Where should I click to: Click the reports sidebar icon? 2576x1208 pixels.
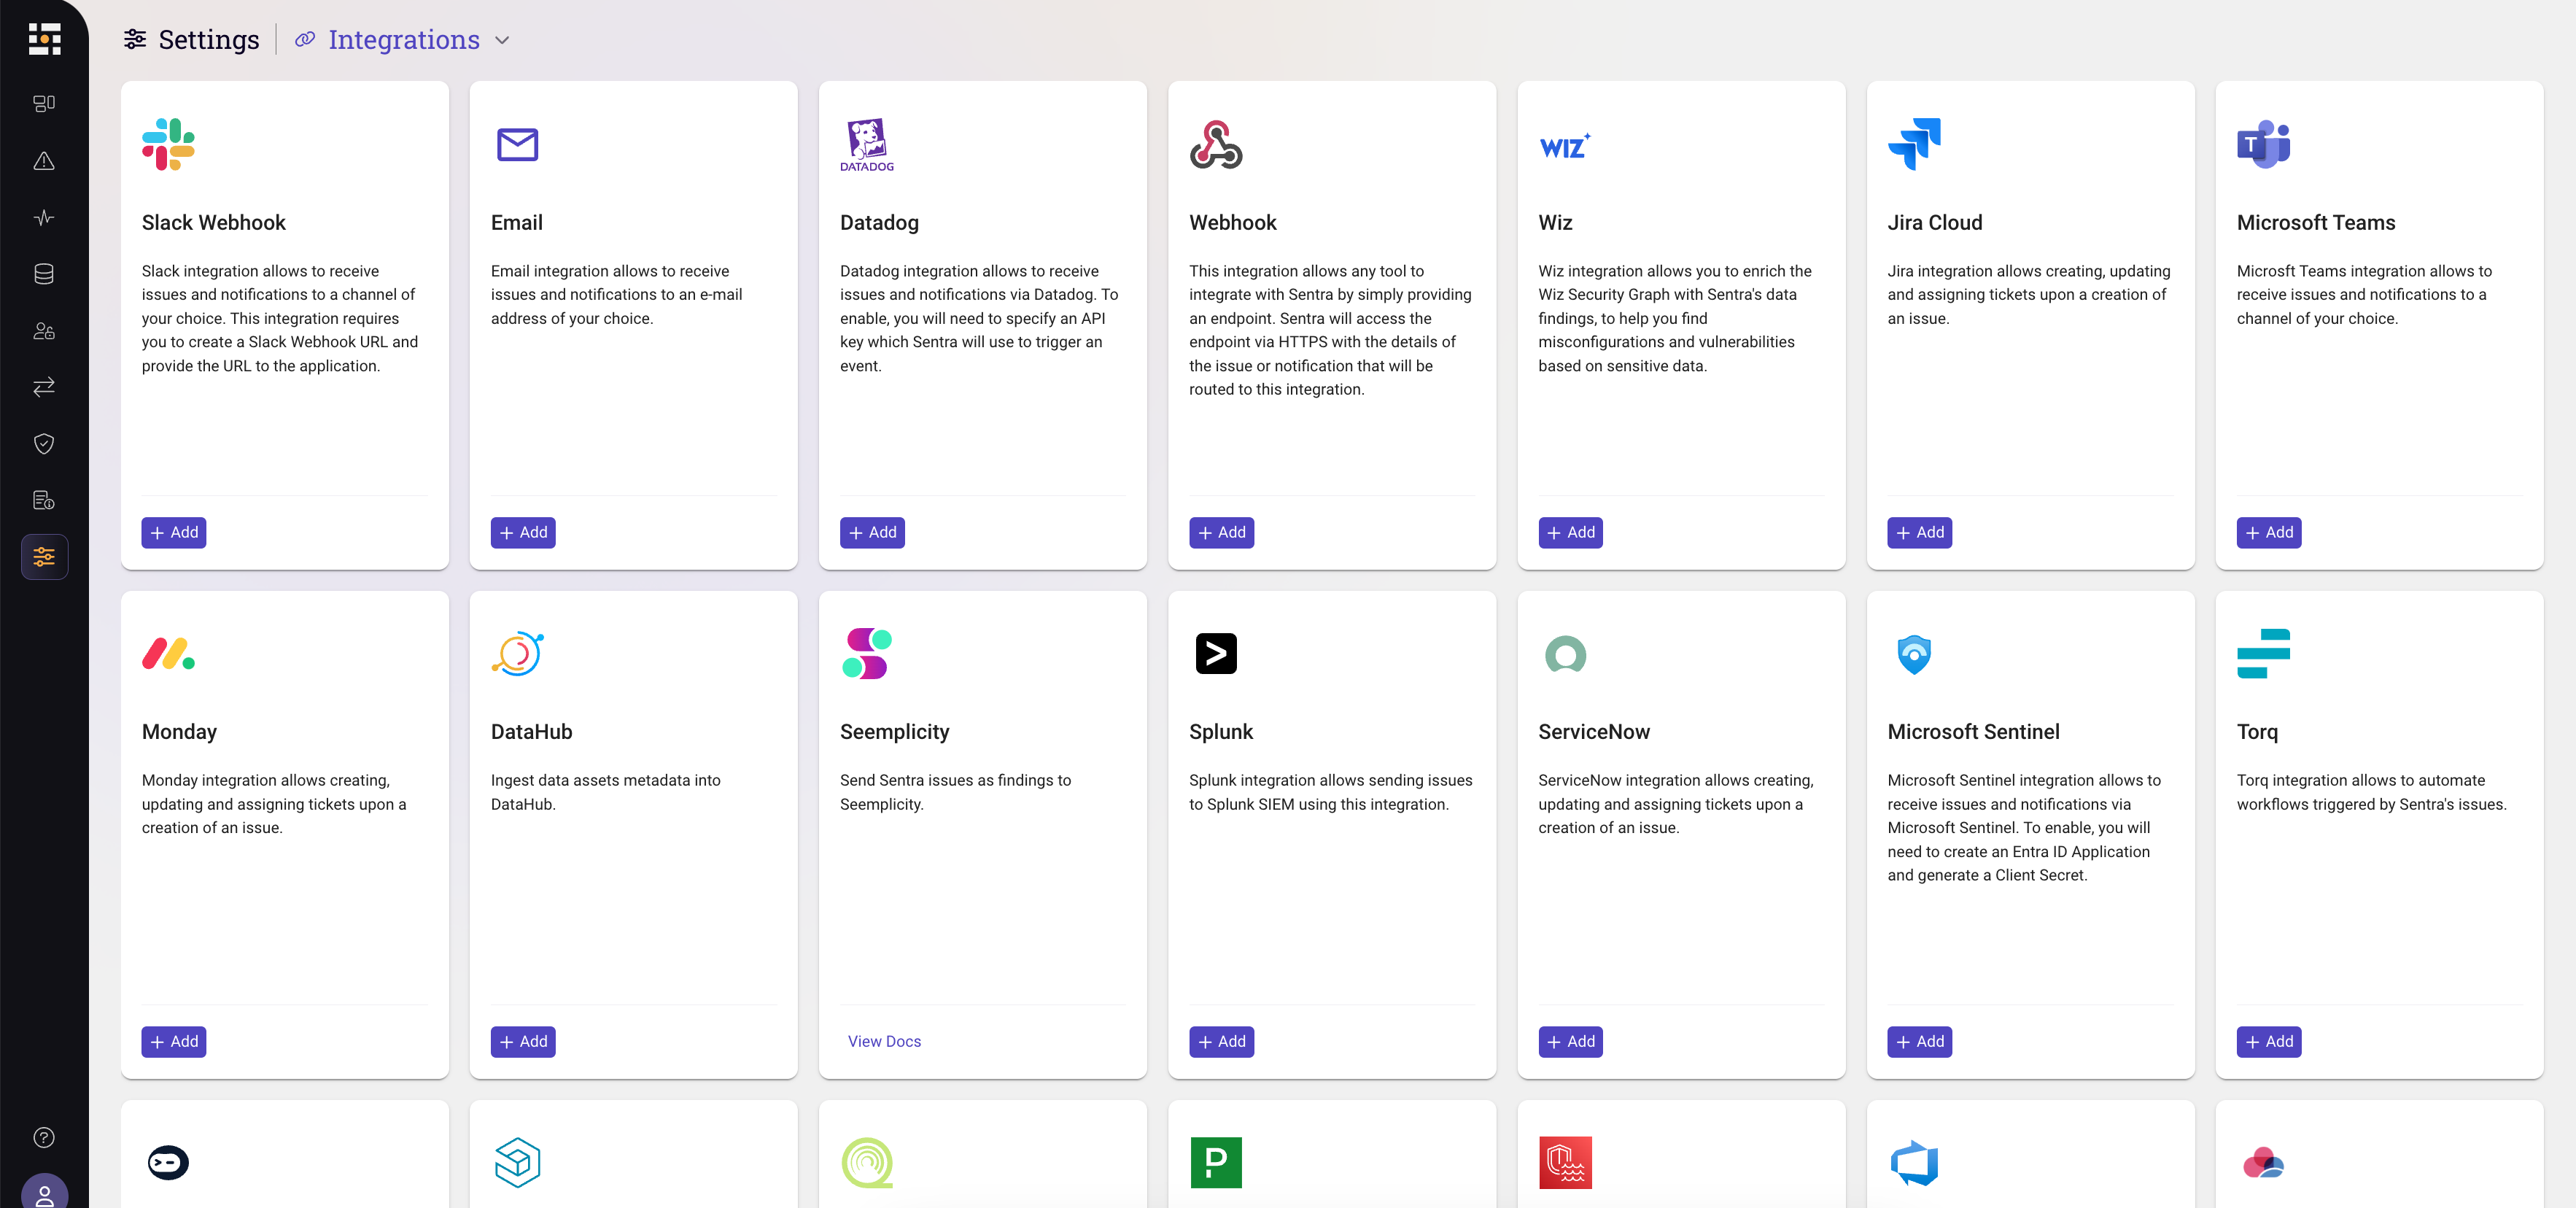pyautogui.click(x=44, y=500)
